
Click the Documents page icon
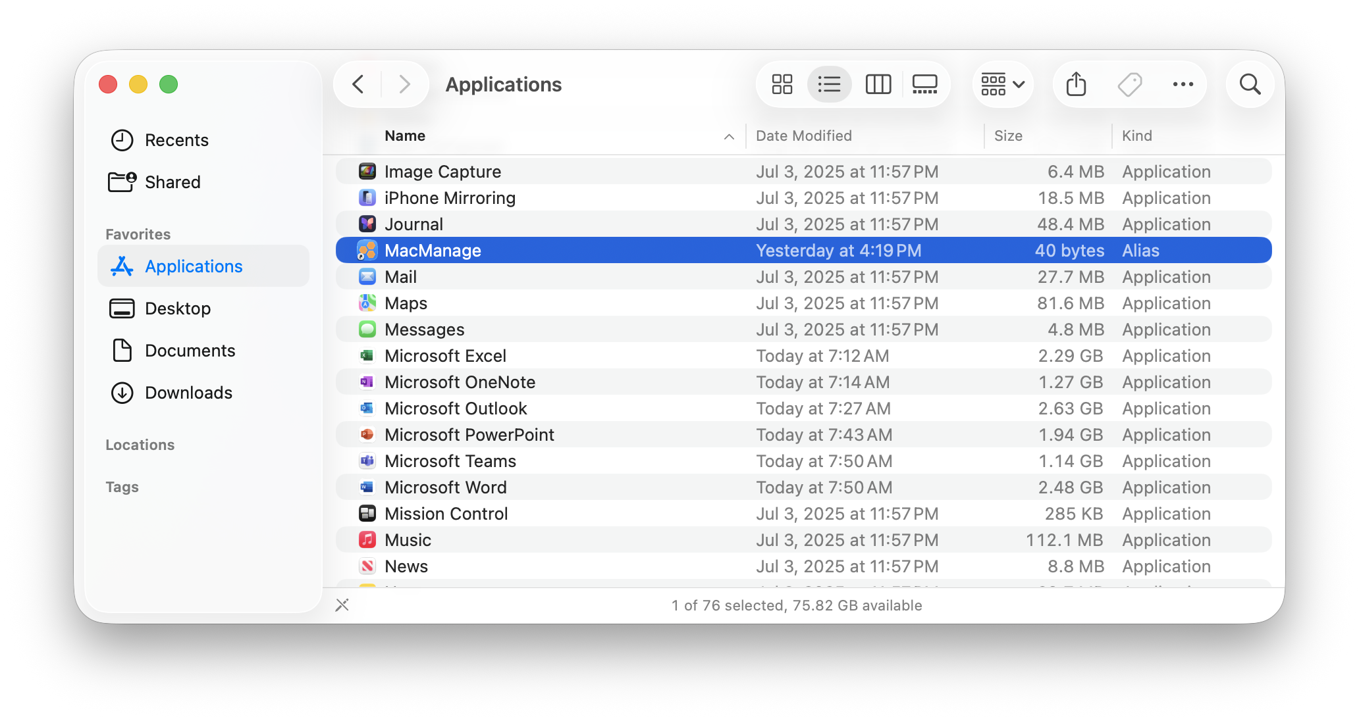click(122, 351)
